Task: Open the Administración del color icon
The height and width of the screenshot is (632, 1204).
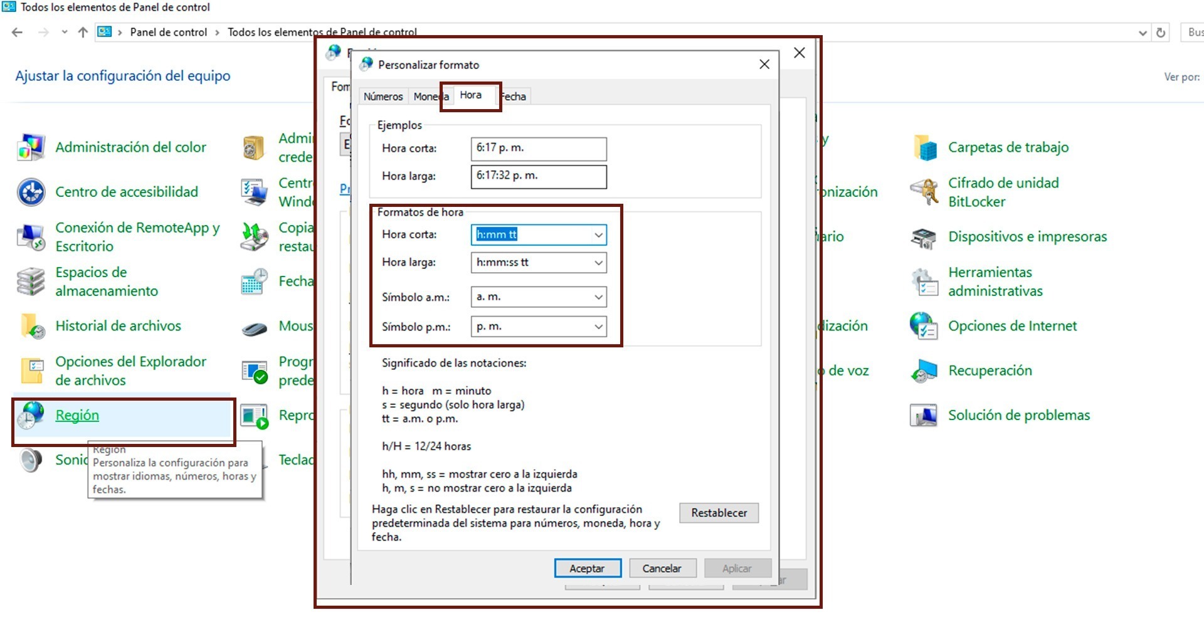Action: pyautogui.click(x=31, y=147)
